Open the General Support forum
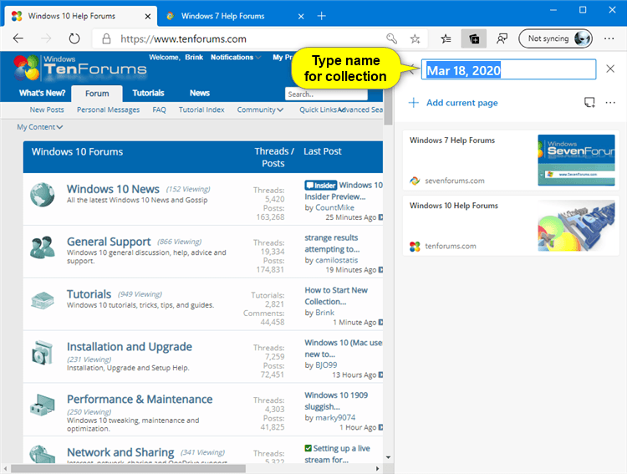This screenshot has height=474, width=627. pos(109,242)
